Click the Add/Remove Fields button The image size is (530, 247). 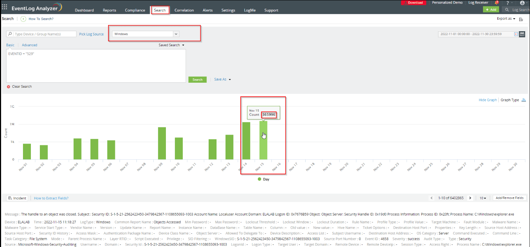click(x=510, y=198)
